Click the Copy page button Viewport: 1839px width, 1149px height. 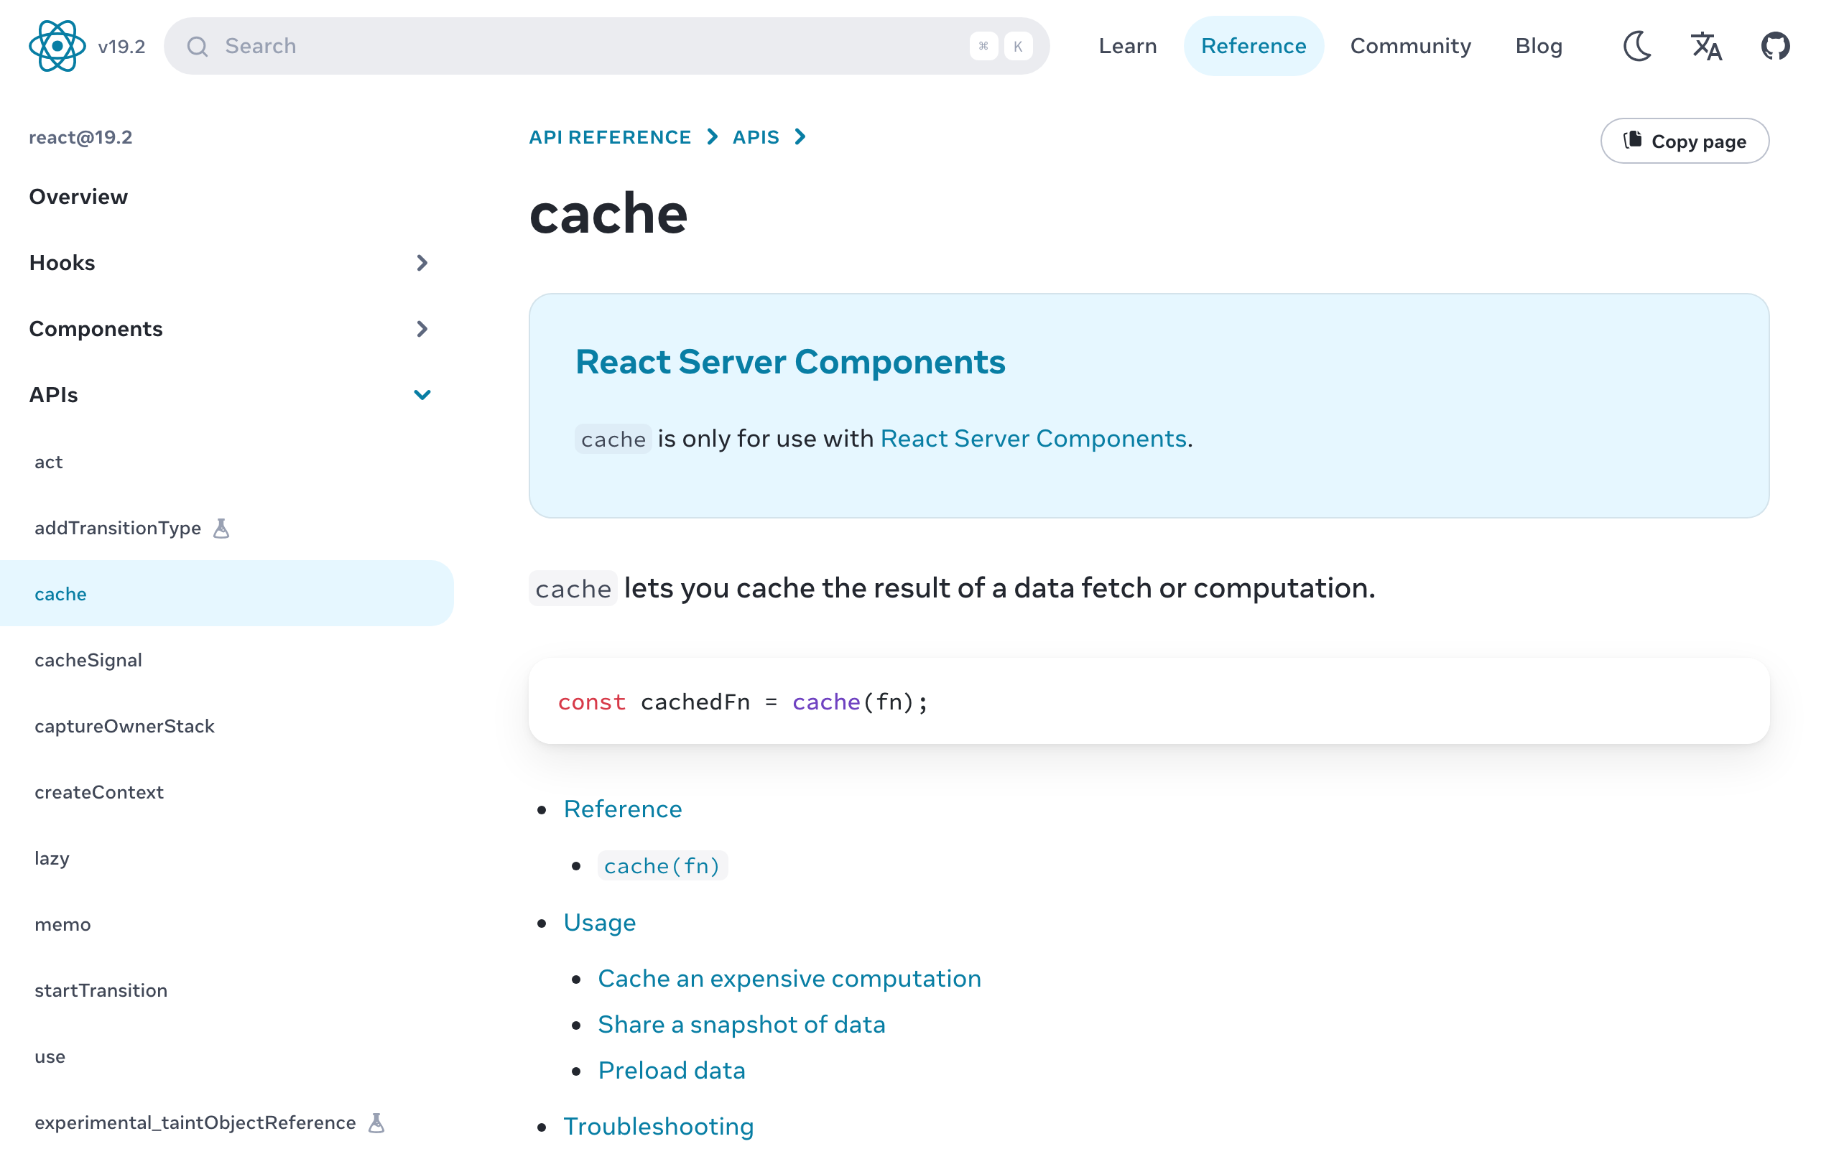[1685, 141]
